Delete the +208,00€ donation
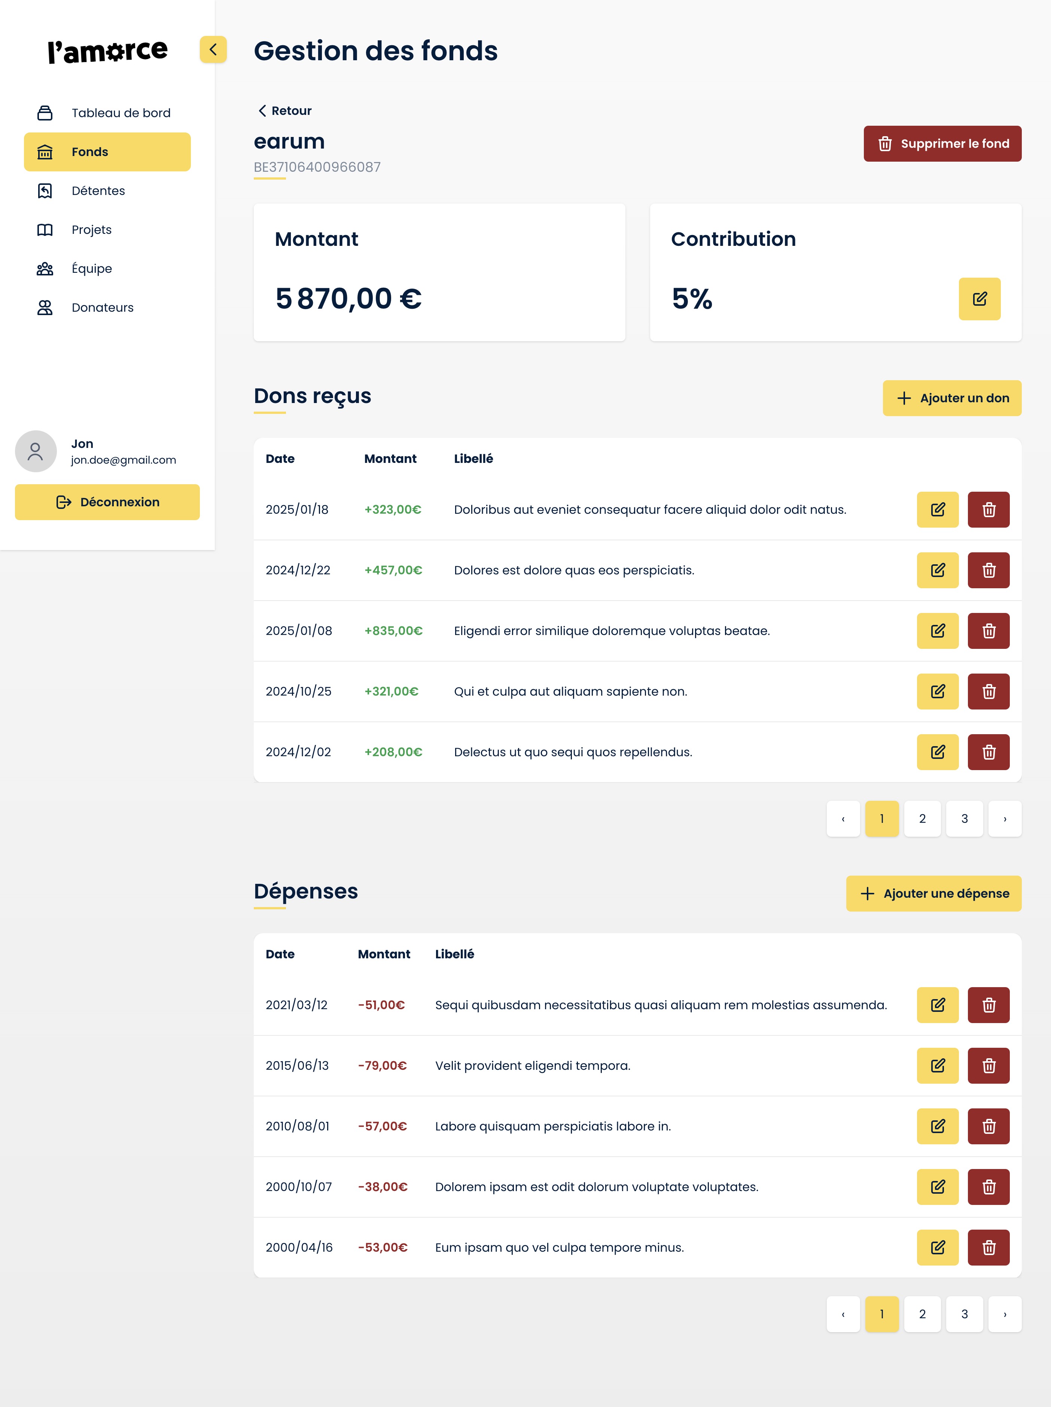This screenshot has width=1051, height=1407. click(x=988, y=753)
